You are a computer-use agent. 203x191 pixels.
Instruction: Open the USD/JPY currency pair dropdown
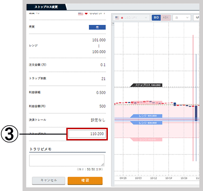coord(131,18)
